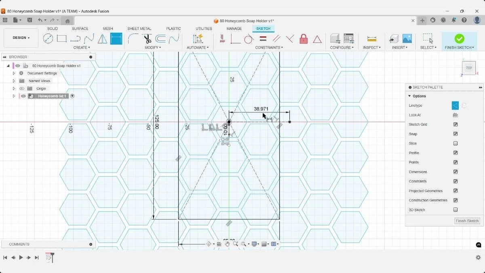Viewport: 485px width, 273px height.
Task: Apply the Parallel constraint
Action: 276,39
